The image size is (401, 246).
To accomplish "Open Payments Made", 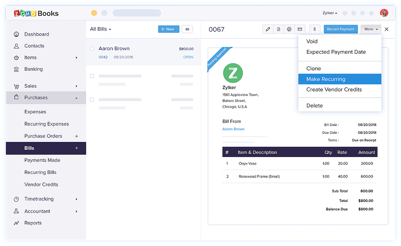I will (x=42, y=160).
